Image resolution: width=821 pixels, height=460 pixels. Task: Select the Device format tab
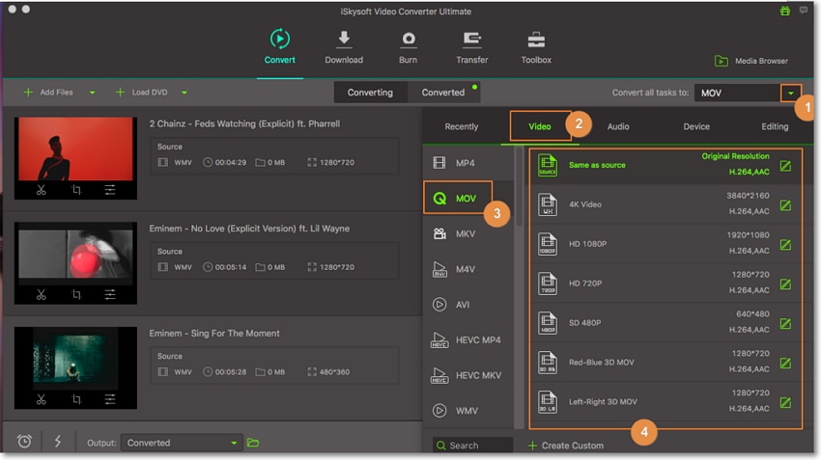696,126
